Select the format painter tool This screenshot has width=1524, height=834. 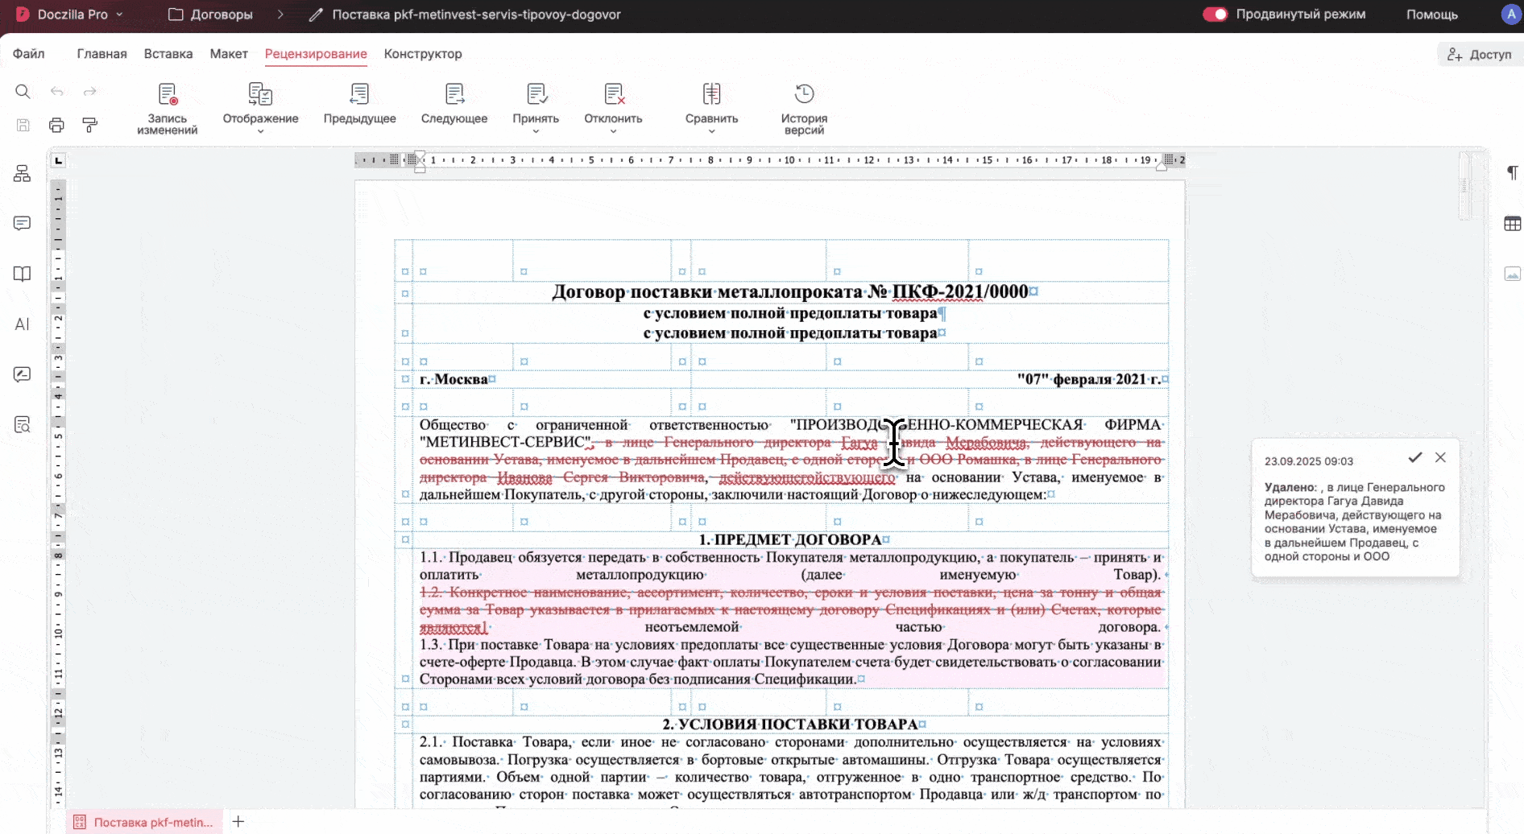90,125
